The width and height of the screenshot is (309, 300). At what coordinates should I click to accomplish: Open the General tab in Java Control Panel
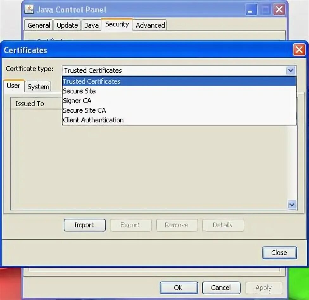39,25
